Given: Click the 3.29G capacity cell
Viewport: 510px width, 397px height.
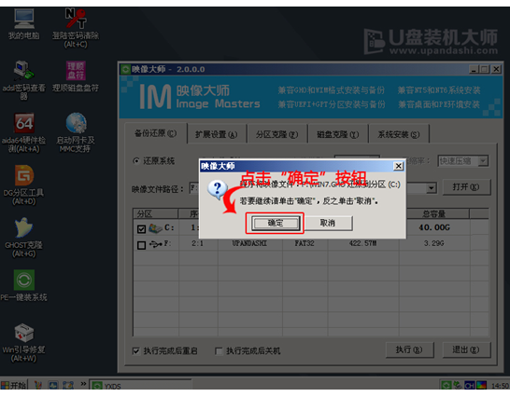Looking at the screenshot, I should pos(434,243).
